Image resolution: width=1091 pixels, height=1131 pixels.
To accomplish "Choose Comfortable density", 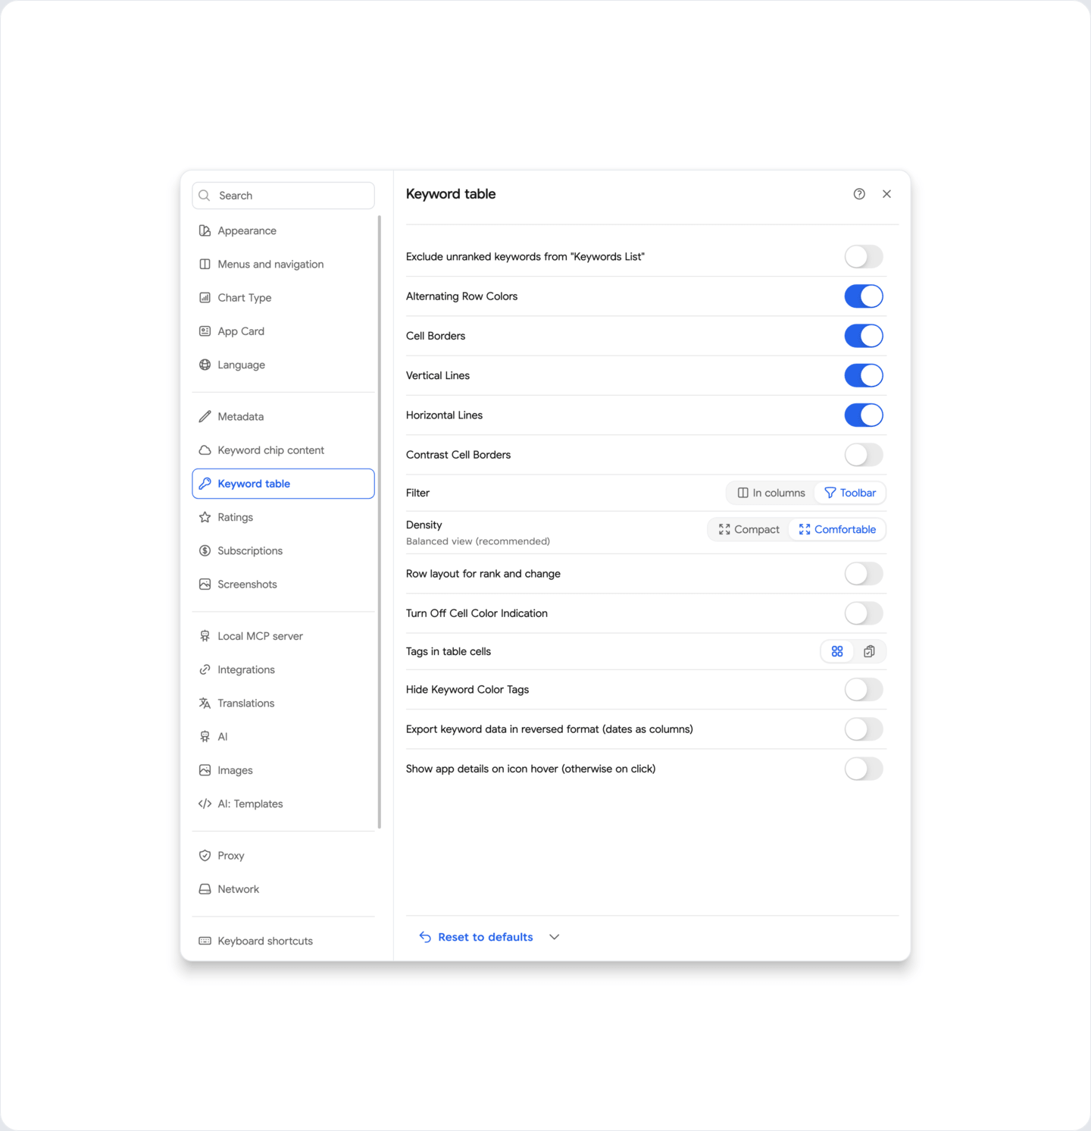I will [837, 530].
